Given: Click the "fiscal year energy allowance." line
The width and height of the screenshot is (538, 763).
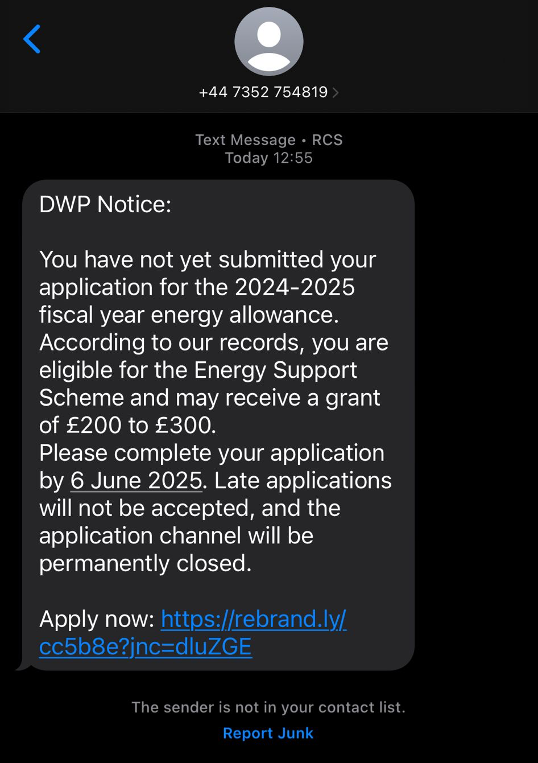Looking at the screenshot, I should [189, 315].
